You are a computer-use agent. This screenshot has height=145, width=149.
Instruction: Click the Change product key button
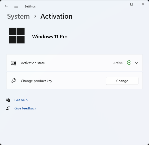pos(122,81)
